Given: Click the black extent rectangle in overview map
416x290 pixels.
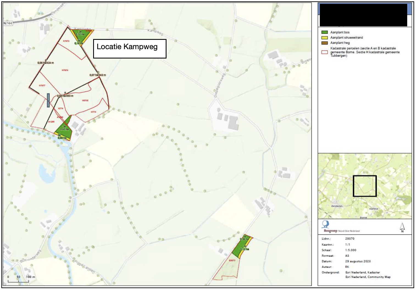Looking at the screenshot, I should click(x=365, y=186).
